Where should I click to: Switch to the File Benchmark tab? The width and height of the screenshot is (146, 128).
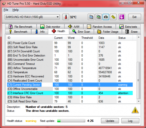[21, 27]
